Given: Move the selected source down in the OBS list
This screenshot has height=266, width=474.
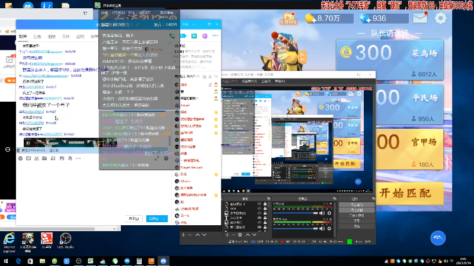Looking at the screenshot, I should [x=254, y=235].
